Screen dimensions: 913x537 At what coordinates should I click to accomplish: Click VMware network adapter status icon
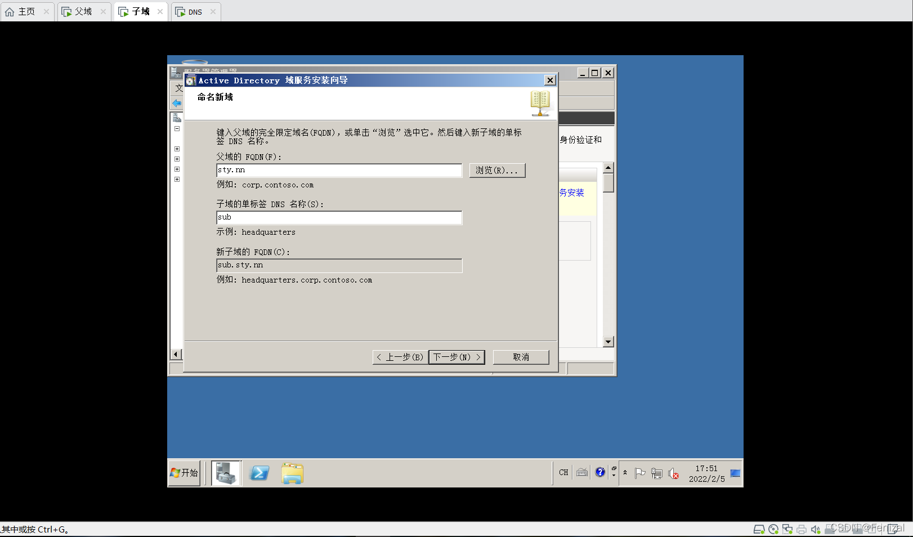tap(787, 529)
